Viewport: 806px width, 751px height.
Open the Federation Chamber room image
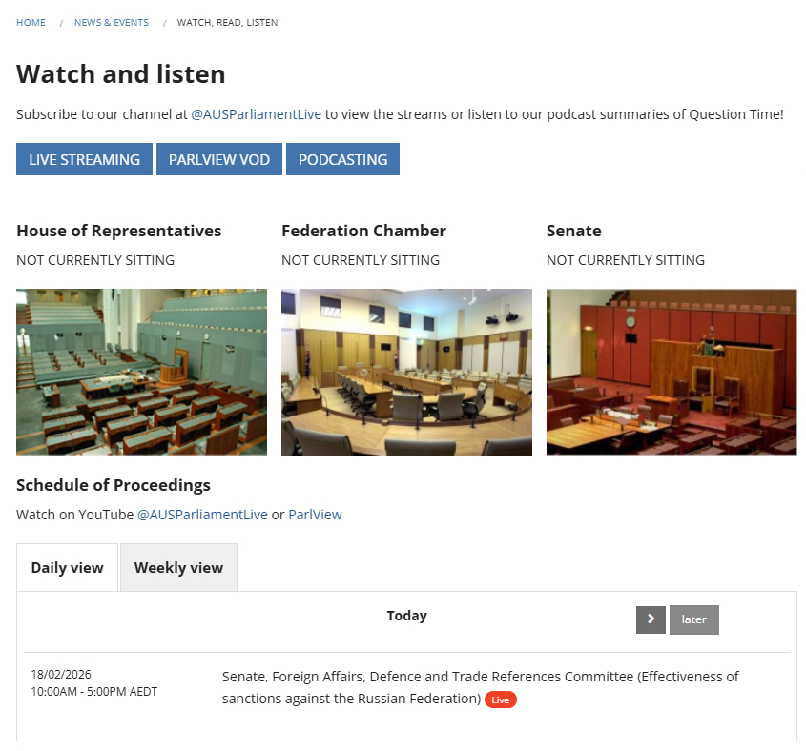coord(406,372)
